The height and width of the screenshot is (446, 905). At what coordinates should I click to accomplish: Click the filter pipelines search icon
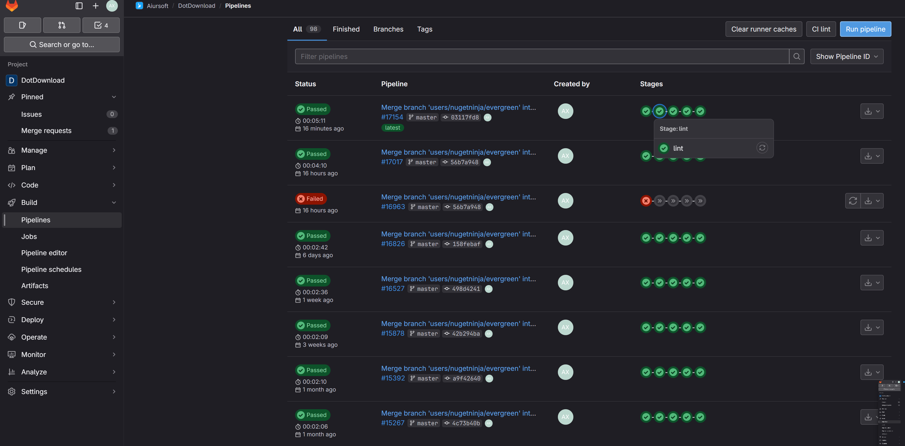click(x=797, y=56)
